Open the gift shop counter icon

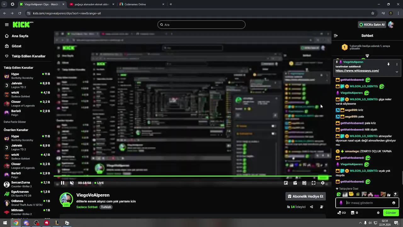point(354,213)
